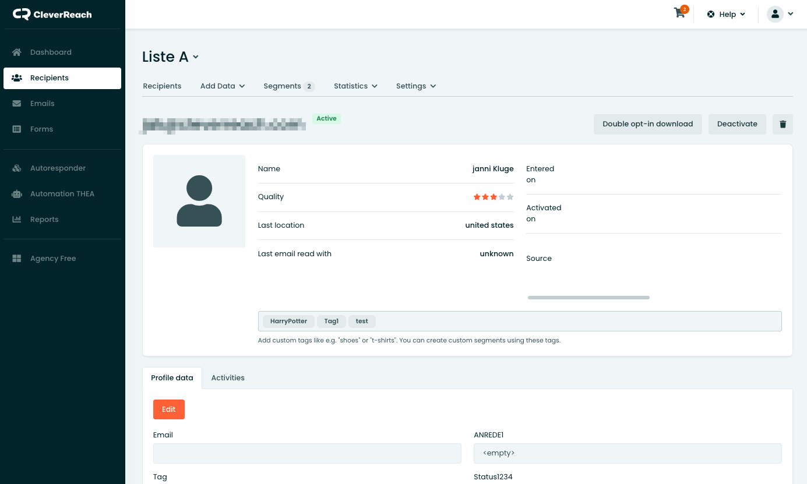Click the trash delete recipient icon

click(x=783, y=124)
